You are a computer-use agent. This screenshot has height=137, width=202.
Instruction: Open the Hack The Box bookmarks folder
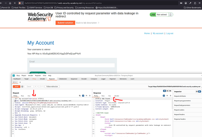click(18, 8)
